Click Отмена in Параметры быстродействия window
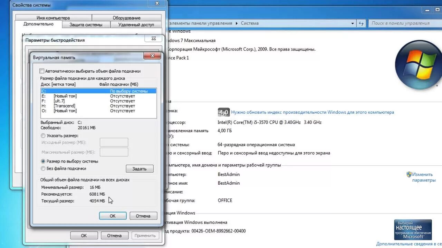442x248 pixels. [114, 236]
